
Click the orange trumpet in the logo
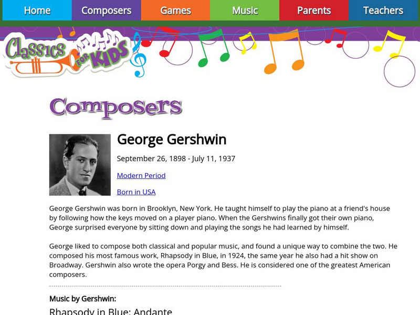37,66
